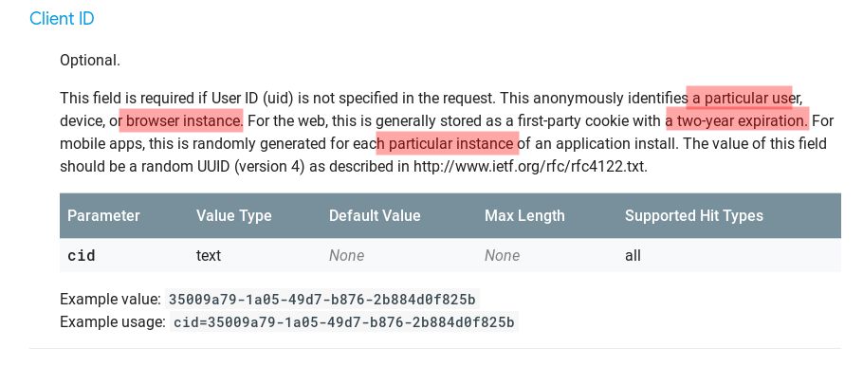863x366 pixels.
Task: Click the example usage cid= code
Action: [344, 322]
